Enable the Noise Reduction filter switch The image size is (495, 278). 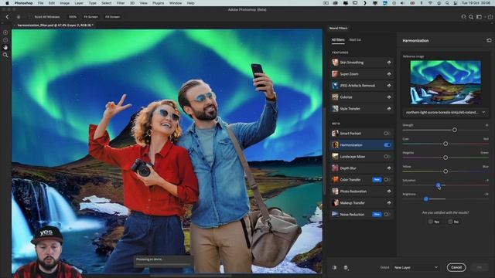387,215
